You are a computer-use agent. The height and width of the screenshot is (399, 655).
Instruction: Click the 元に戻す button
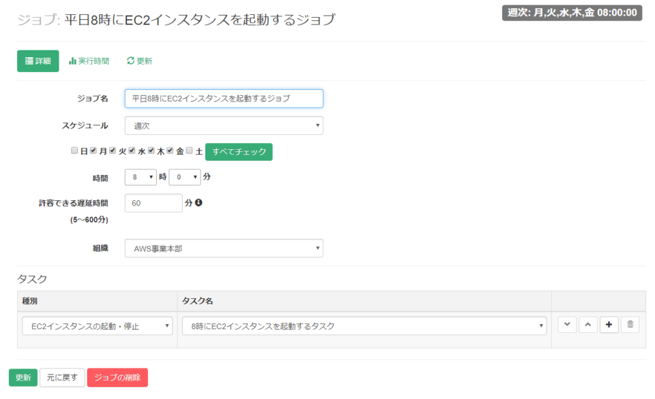click(62, 377)
